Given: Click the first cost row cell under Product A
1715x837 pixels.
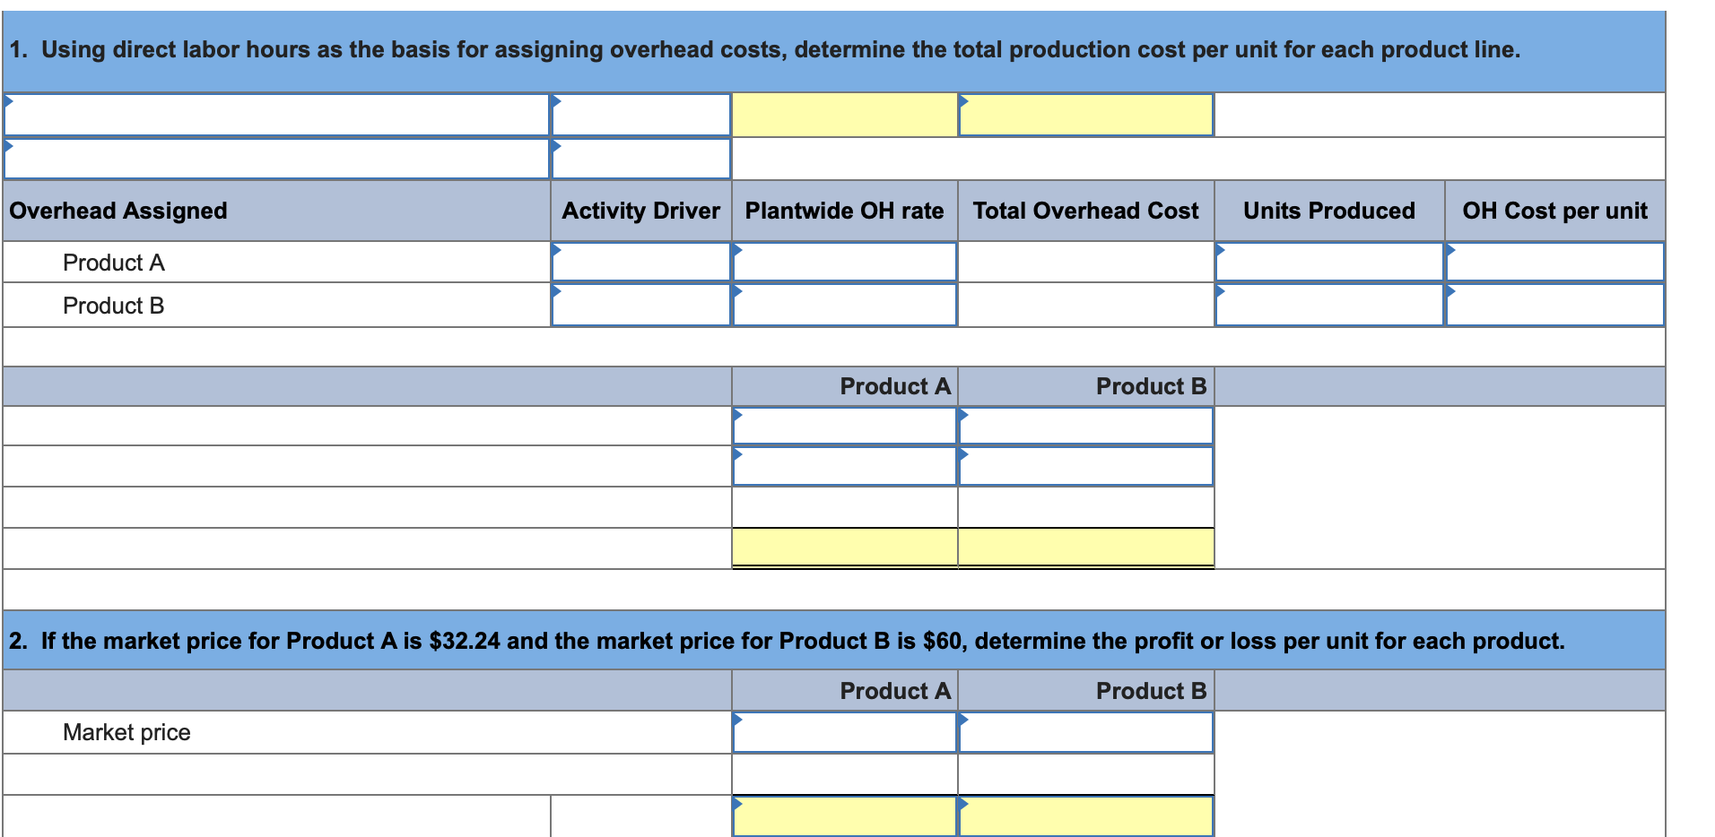Looking at the screenshot, I should (845, 426).
